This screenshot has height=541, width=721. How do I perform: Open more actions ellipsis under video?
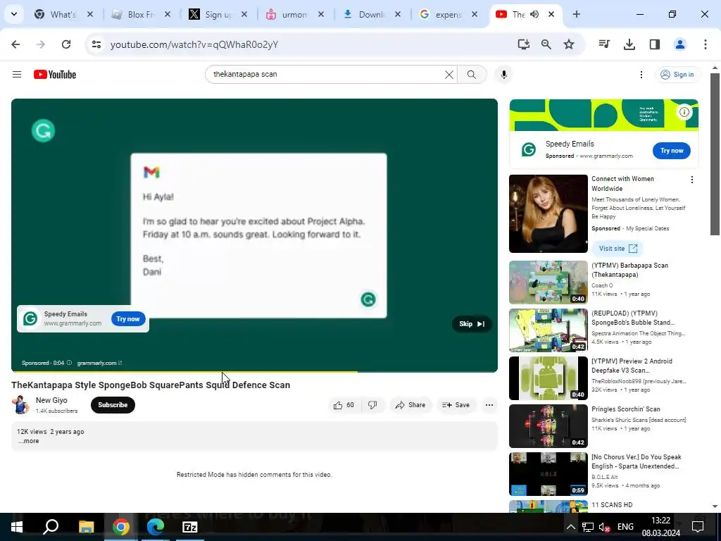tap(489, 405)
